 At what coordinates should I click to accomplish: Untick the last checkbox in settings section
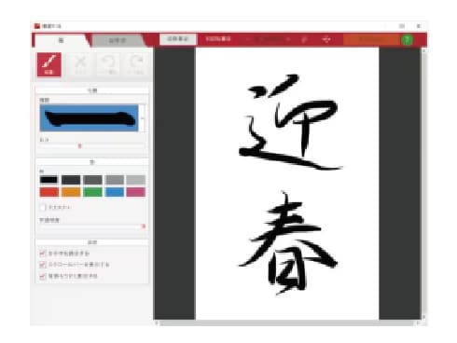[x=43, y=276]
